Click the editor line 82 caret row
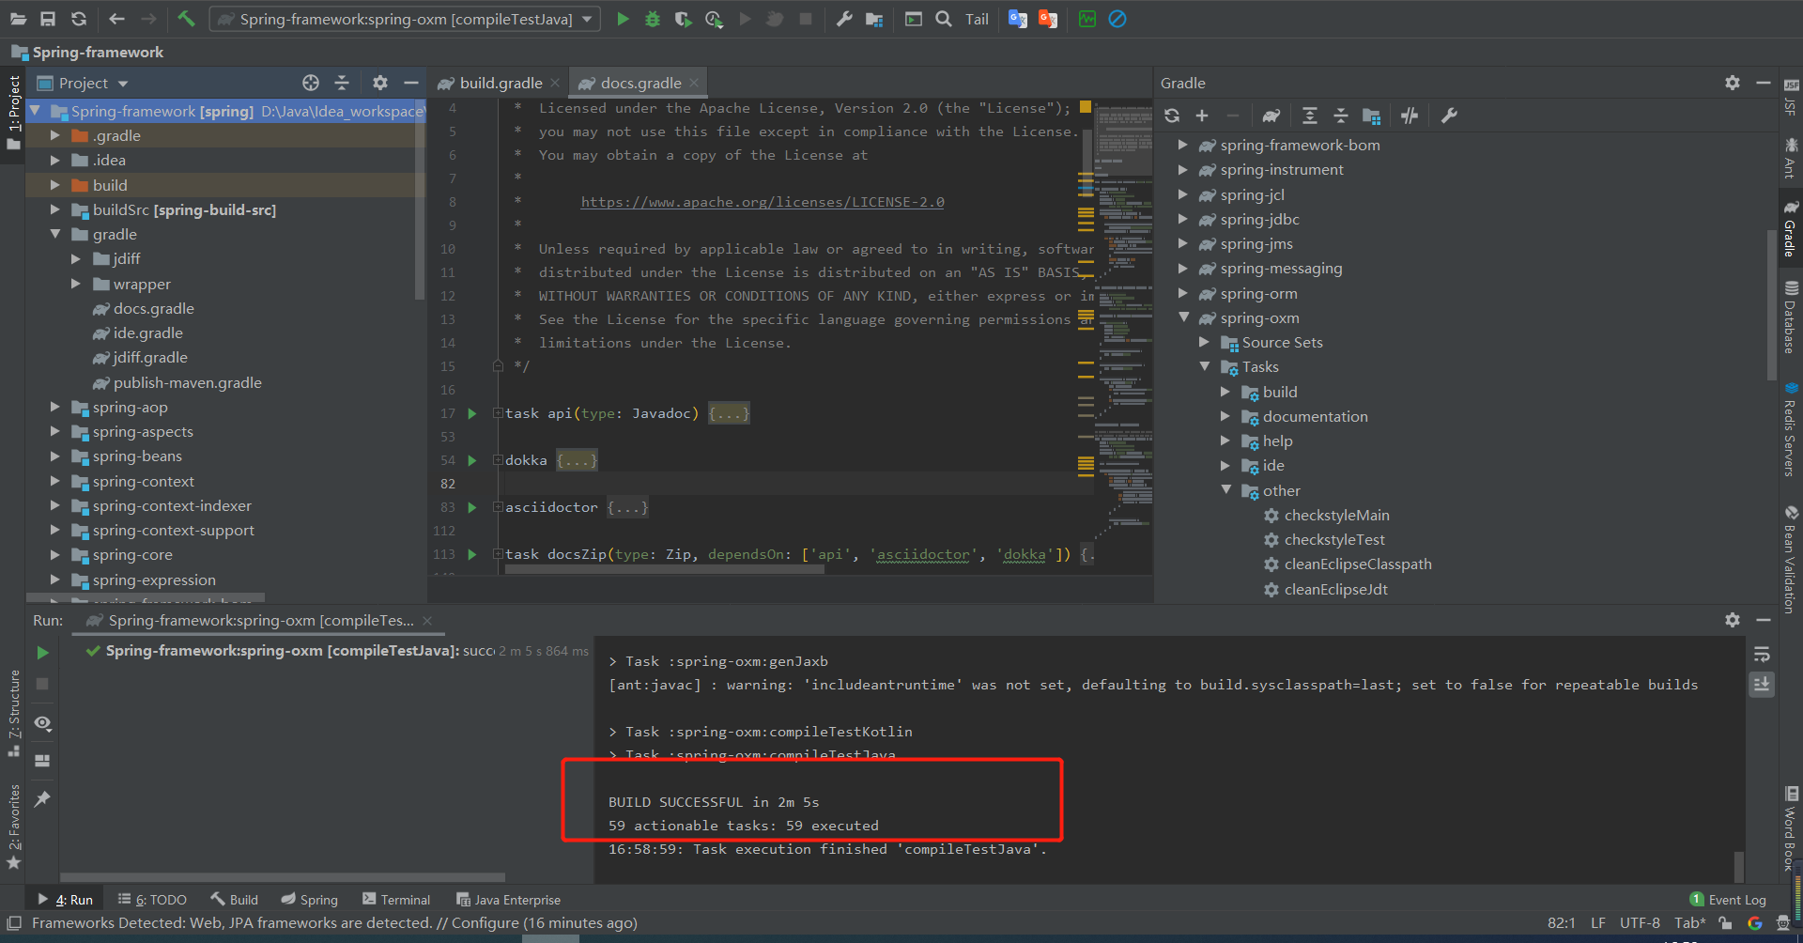 coord(798,484)
